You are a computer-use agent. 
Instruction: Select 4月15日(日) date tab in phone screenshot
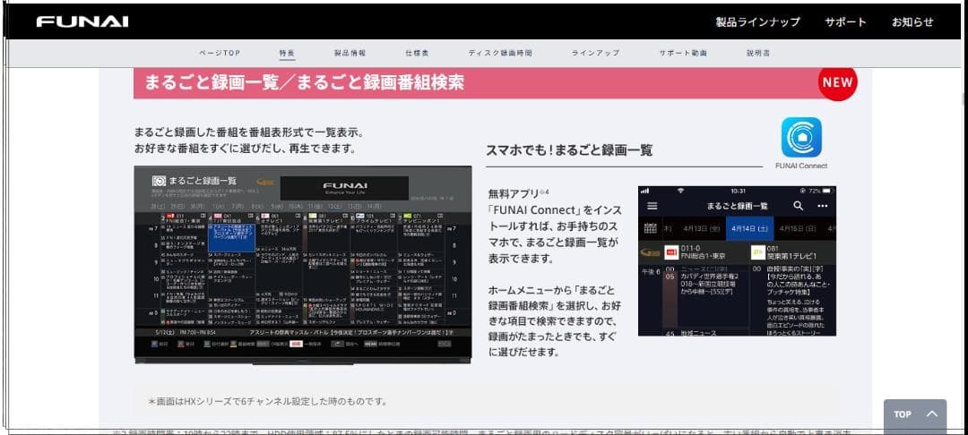[x=798, y=228]
